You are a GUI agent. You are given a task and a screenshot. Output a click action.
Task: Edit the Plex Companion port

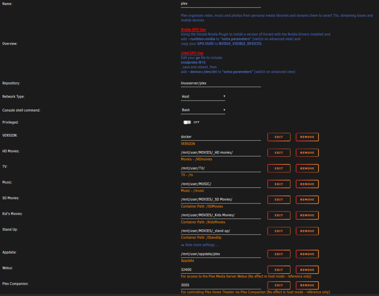pyautogui.click(x=279, y=285)
